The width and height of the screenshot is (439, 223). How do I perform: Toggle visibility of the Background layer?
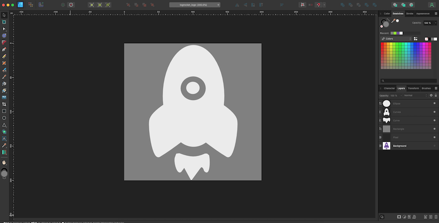[x=434, y=146]
